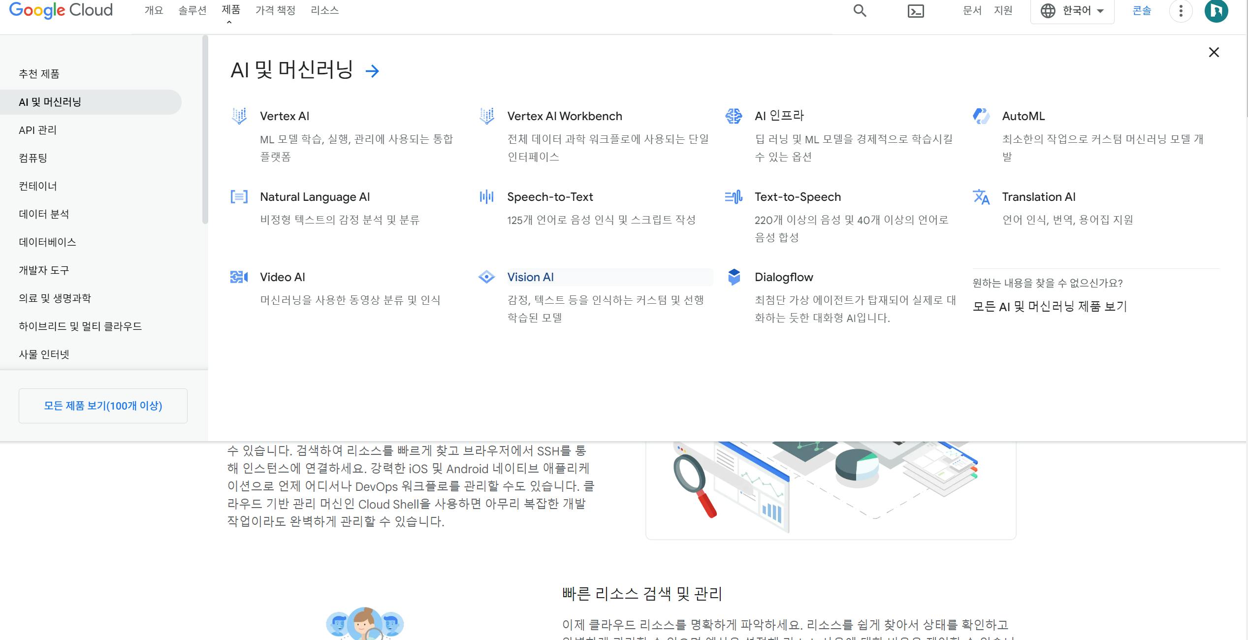Open the AI 인프라 link
This screenshot has width=1248, height=640.
click(x=779, y=116)
